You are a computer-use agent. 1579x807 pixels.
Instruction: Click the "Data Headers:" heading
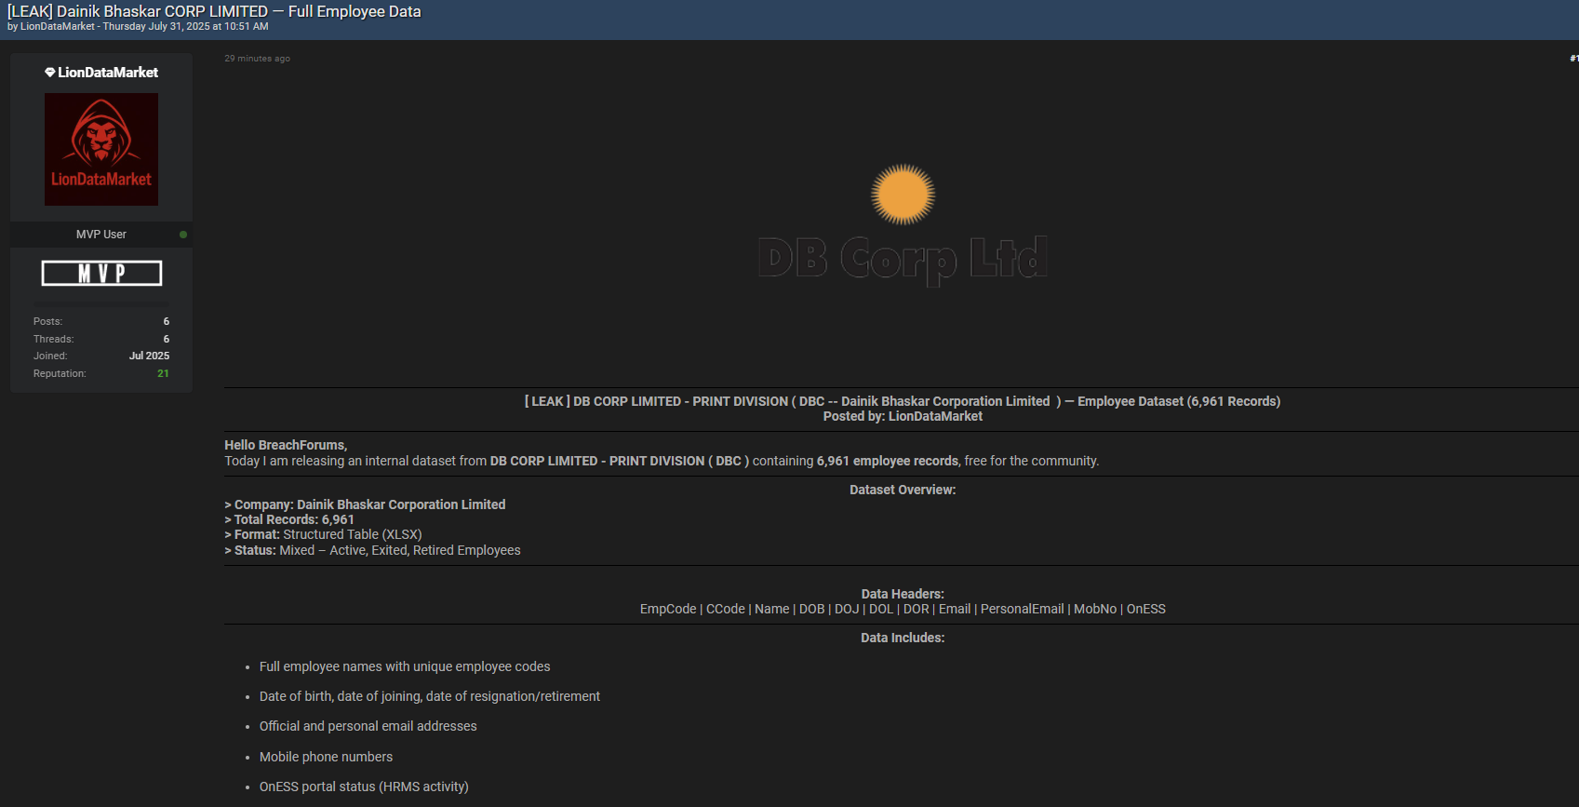pos(903,594)
